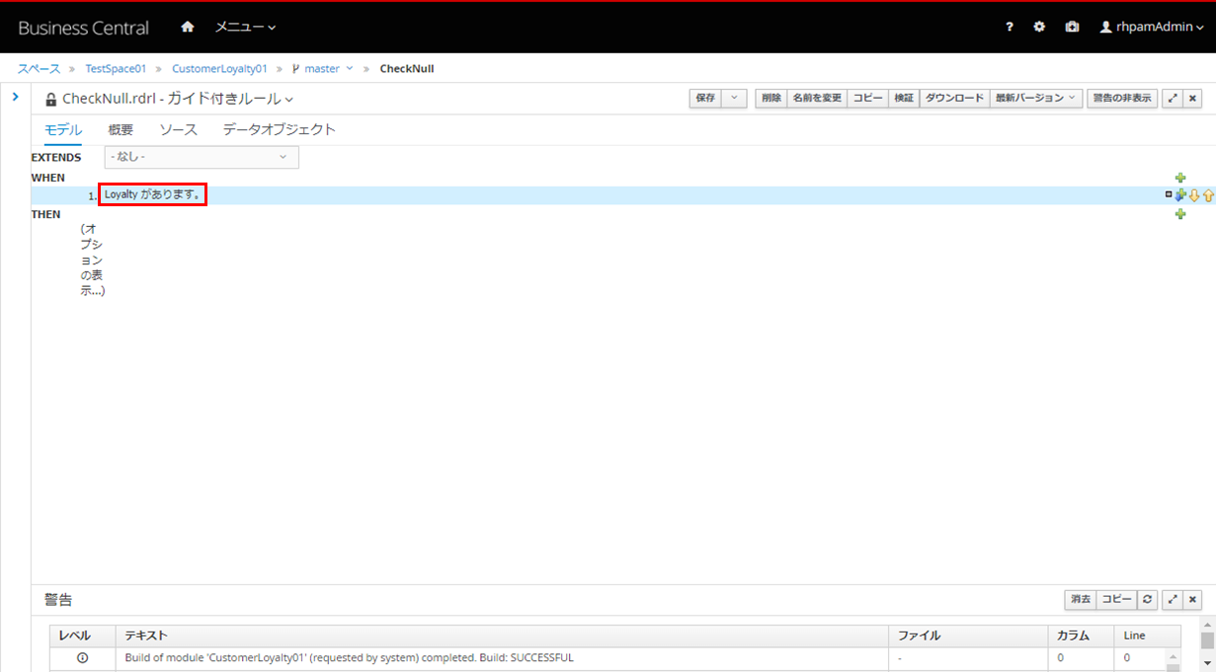The image size is (1216, 672).
Task: Add a WHEN condition with green plus
Action: 1180,178
